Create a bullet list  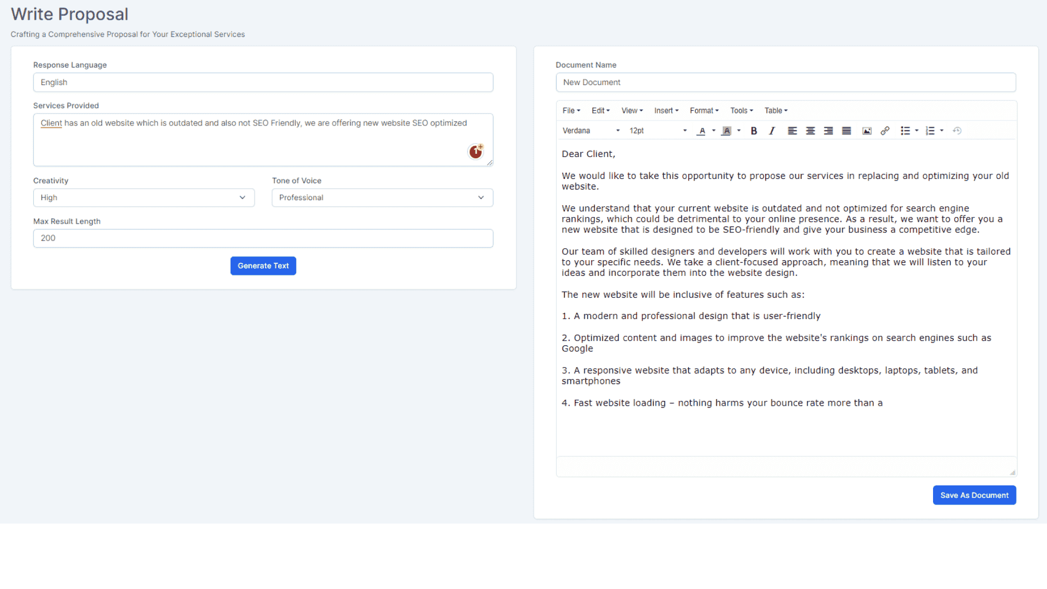(905, 131)
